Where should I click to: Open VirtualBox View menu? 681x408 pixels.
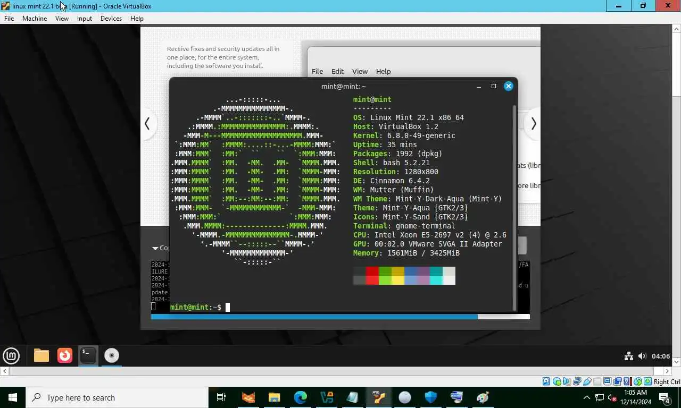62,18
